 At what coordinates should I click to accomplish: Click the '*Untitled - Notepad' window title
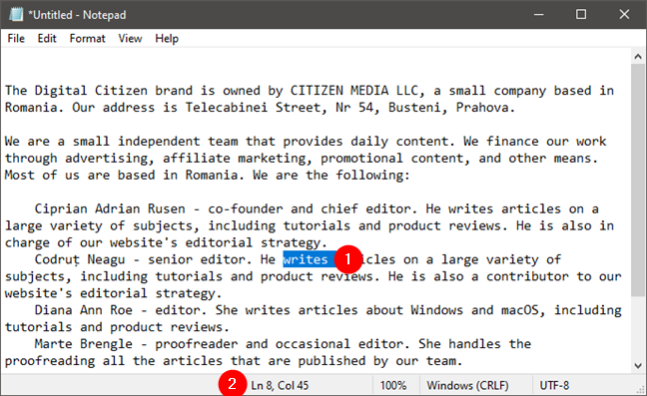point(77,15)
